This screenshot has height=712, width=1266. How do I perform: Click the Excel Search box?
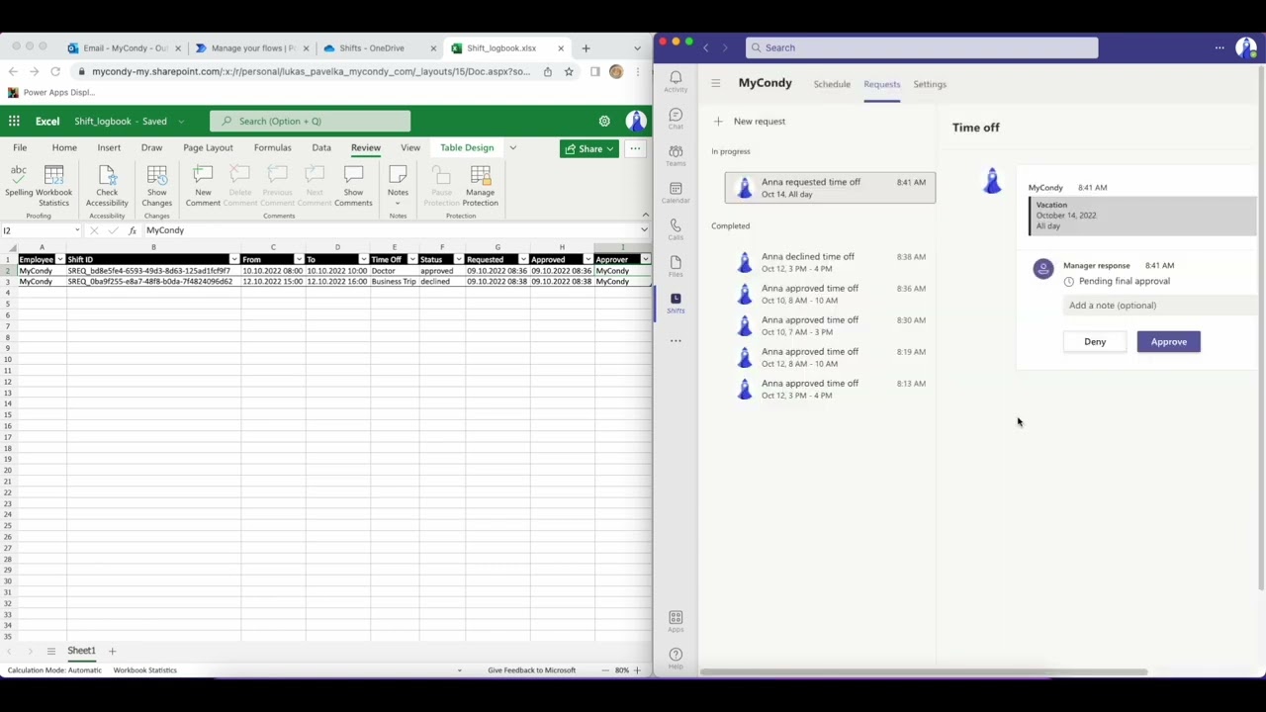pos(310,121)
